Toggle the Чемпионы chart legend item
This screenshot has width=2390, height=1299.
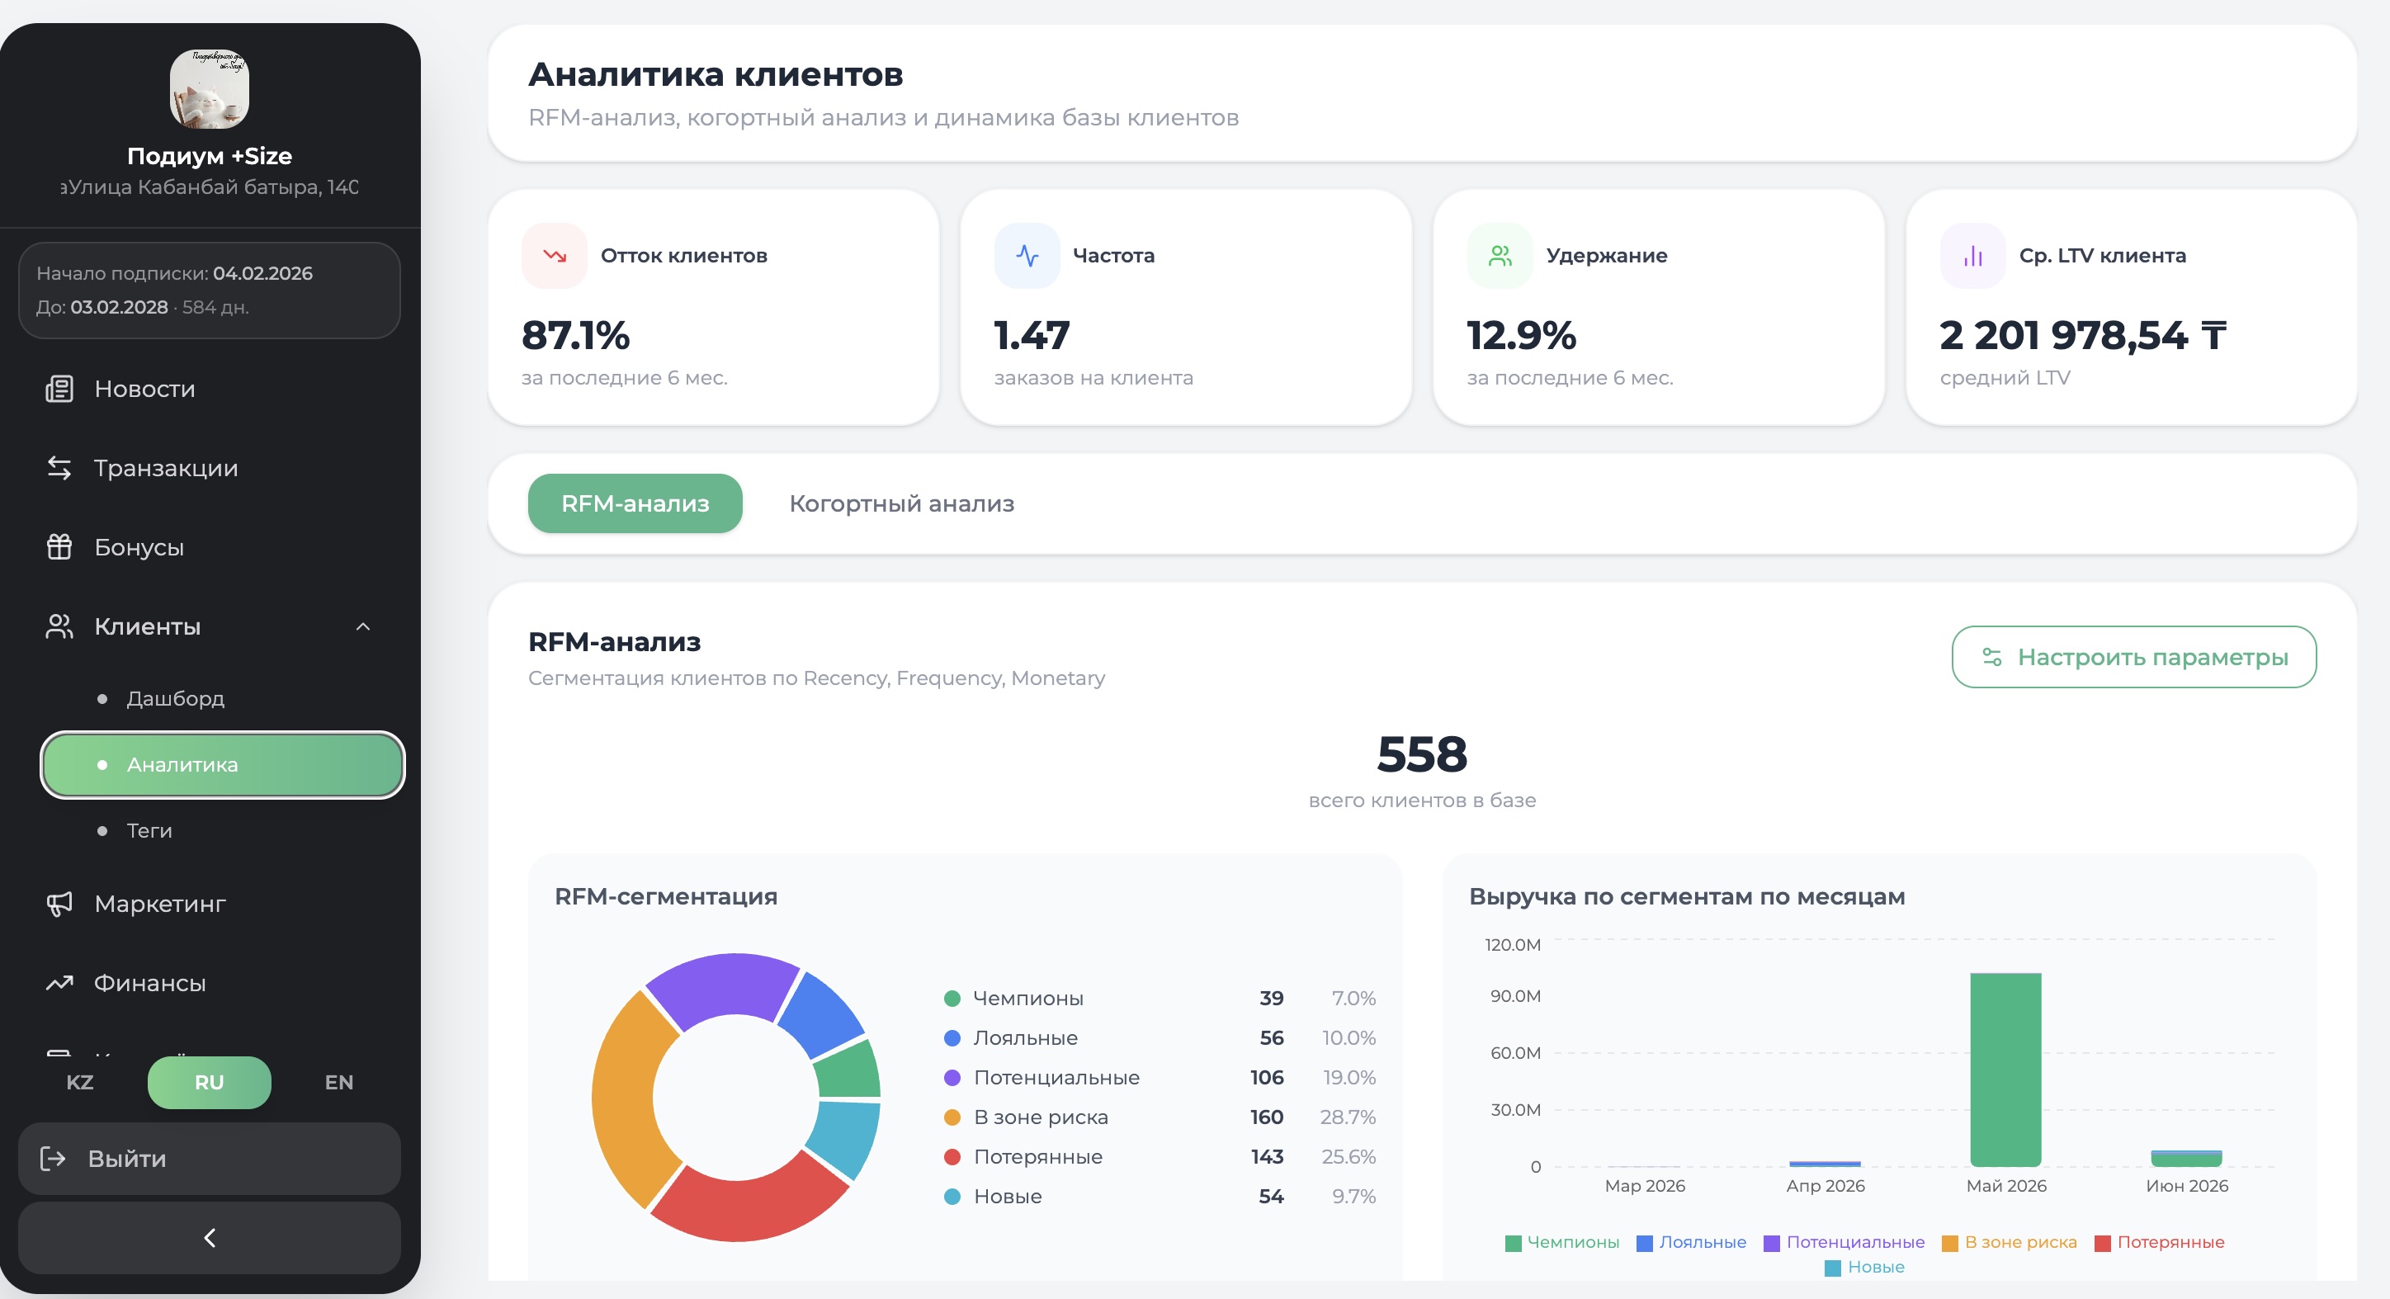pos(1562,1242)
